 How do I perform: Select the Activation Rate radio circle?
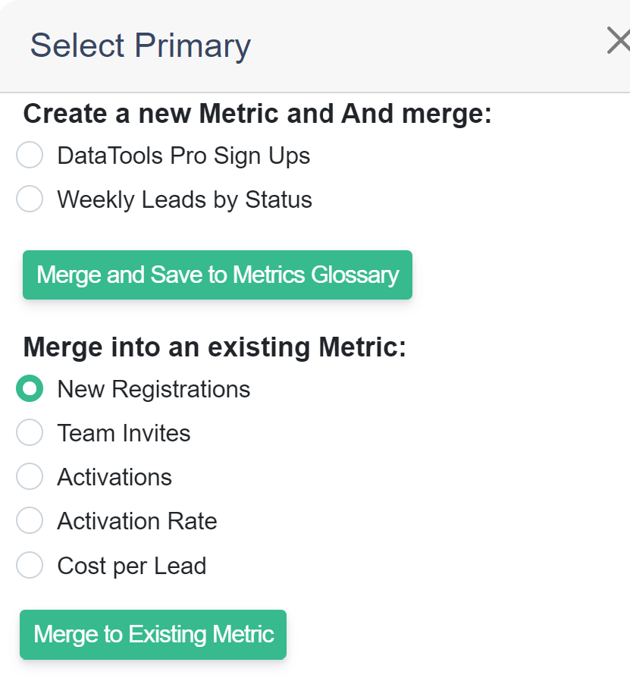[x=30, y=520]
